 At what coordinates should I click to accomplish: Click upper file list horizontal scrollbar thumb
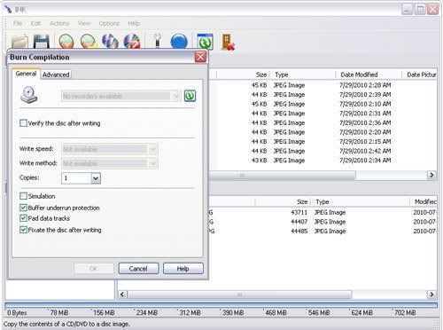click(282, 175)
